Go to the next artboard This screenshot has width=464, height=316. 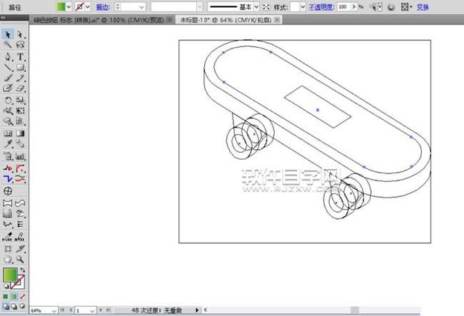click(101, 310)
